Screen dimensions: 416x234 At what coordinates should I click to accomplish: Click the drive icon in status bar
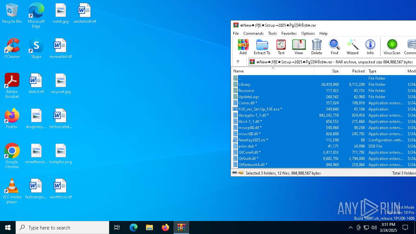click(x=235, y=173)
